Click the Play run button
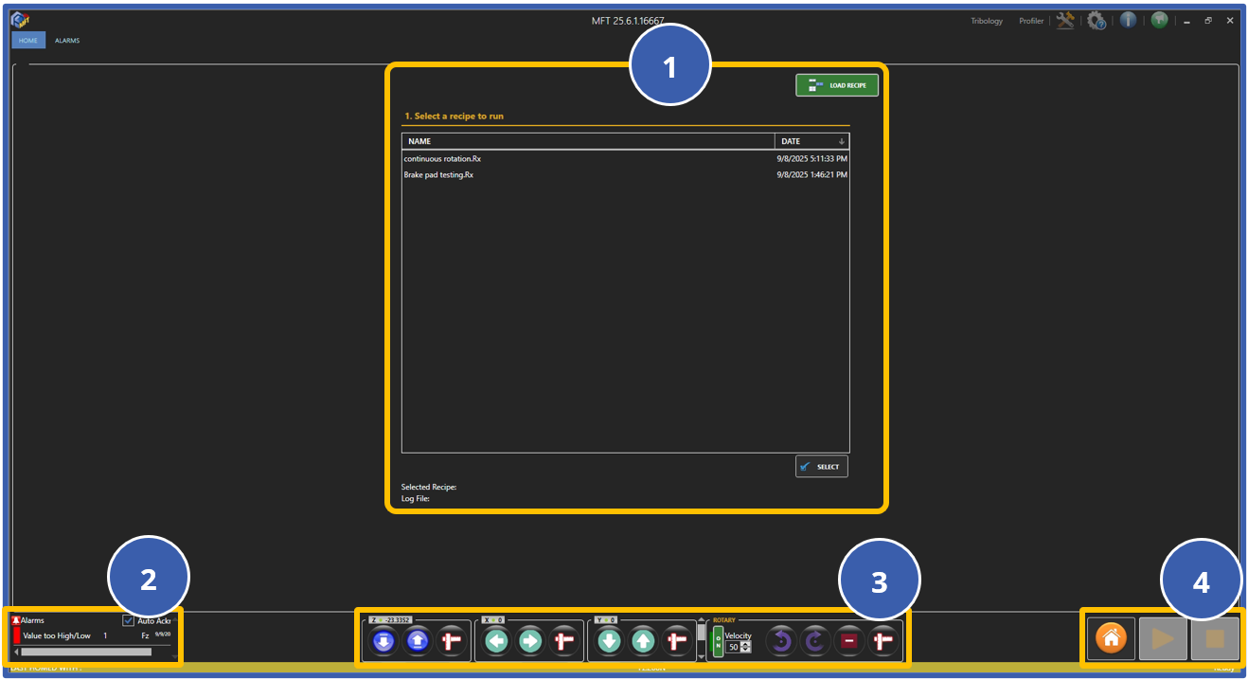This screenshot has width=1248, height=679. [1163, 638]
